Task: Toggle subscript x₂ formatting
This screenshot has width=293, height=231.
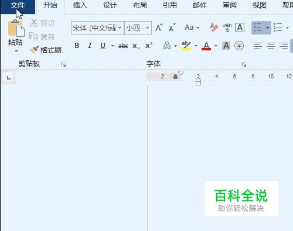Action: click(136, 46)
